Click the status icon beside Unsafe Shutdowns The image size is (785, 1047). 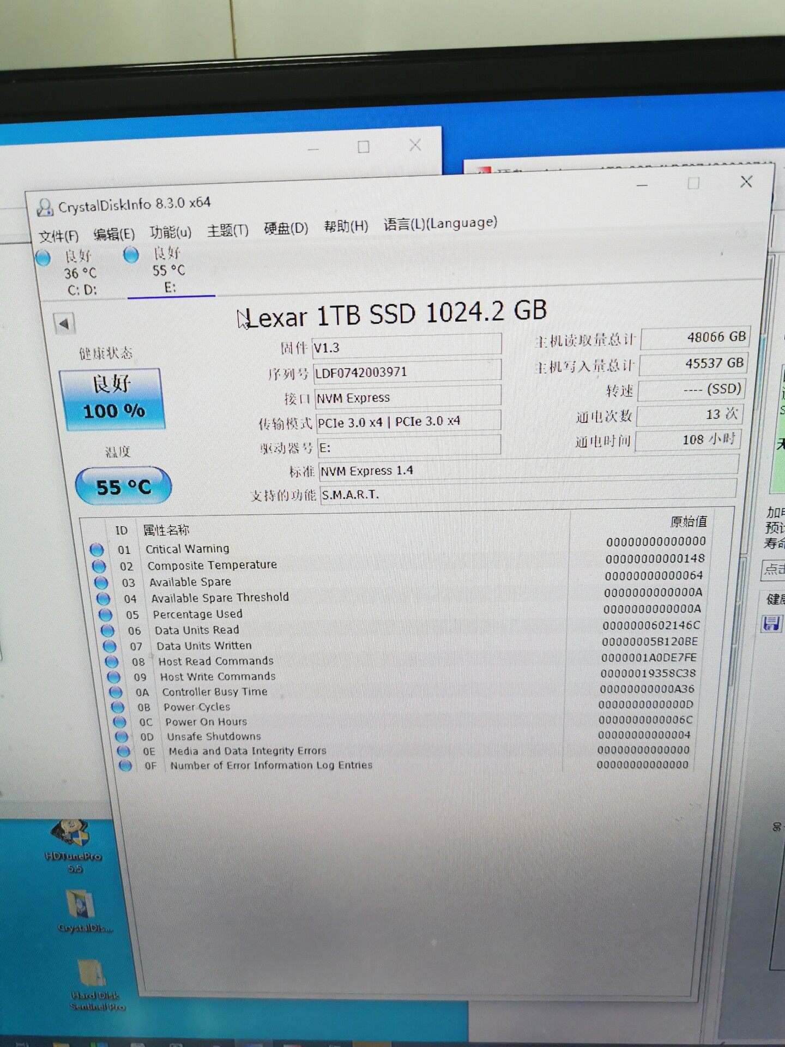(x=122, y=737)
